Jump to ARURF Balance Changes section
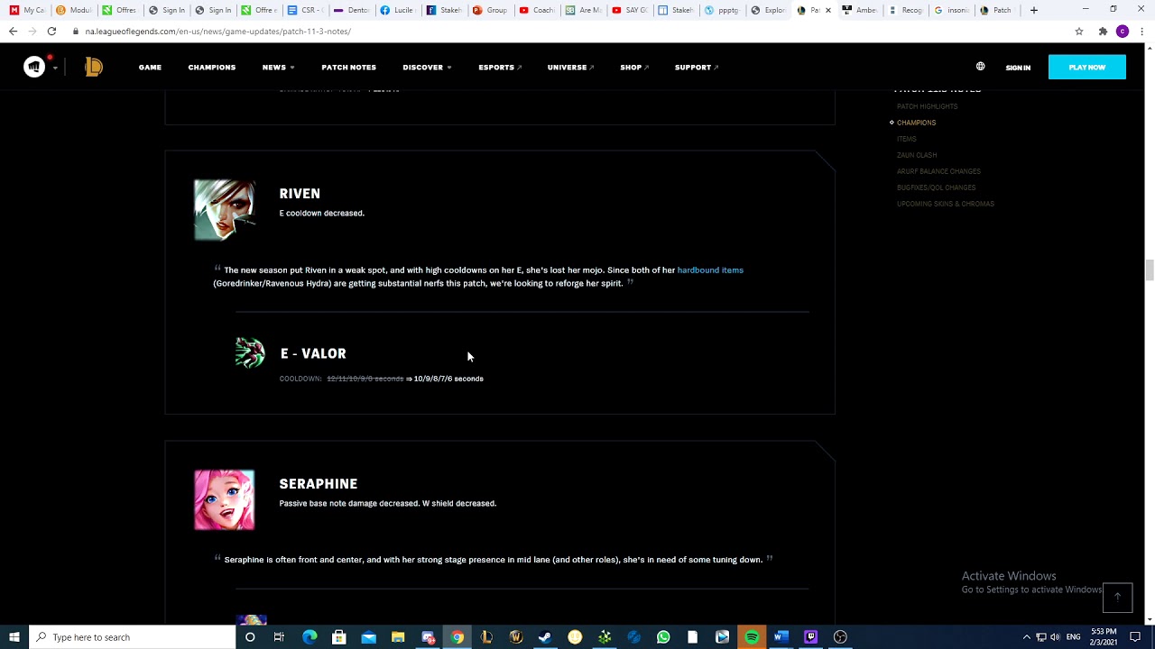 938,171
